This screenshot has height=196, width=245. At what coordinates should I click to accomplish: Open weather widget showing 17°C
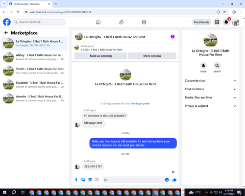(195, 193)
